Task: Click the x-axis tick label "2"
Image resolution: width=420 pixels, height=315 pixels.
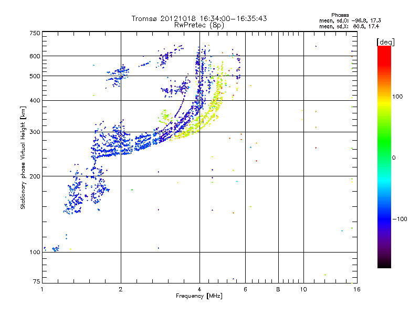Action: [x=121, y=289]
